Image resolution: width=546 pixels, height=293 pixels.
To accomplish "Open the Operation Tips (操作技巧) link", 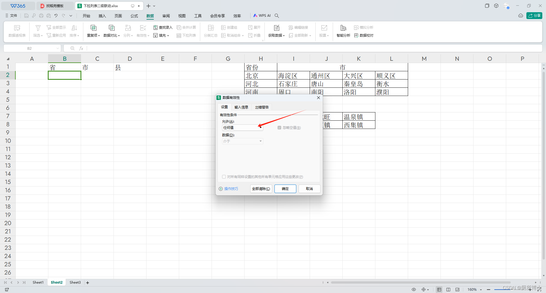I will click(x=229, y=189).
